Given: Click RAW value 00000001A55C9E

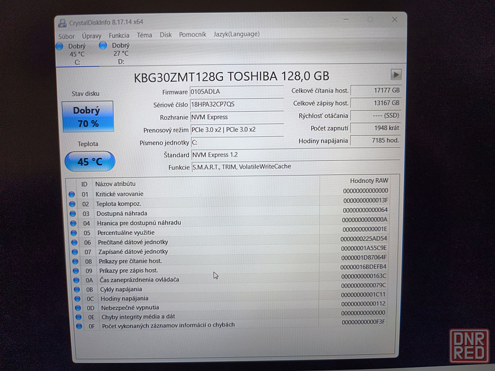Looking at the screenshot, I should 364,248.
